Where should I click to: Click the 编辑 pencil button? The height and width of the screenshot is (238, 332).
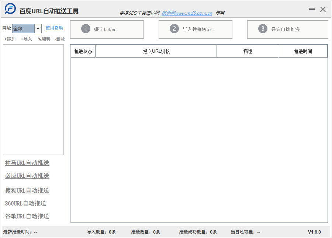coord(44,39)
